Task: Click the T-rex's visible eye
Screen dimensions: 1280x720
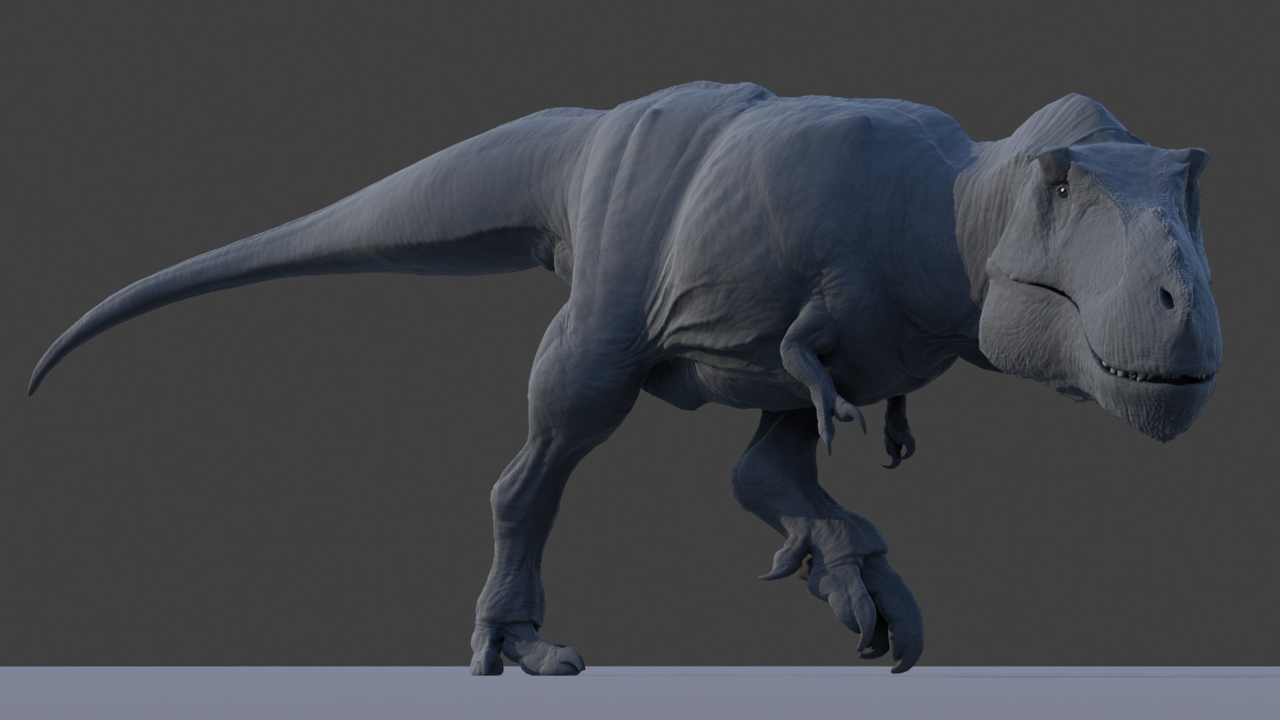Action: click(1062, 192)
